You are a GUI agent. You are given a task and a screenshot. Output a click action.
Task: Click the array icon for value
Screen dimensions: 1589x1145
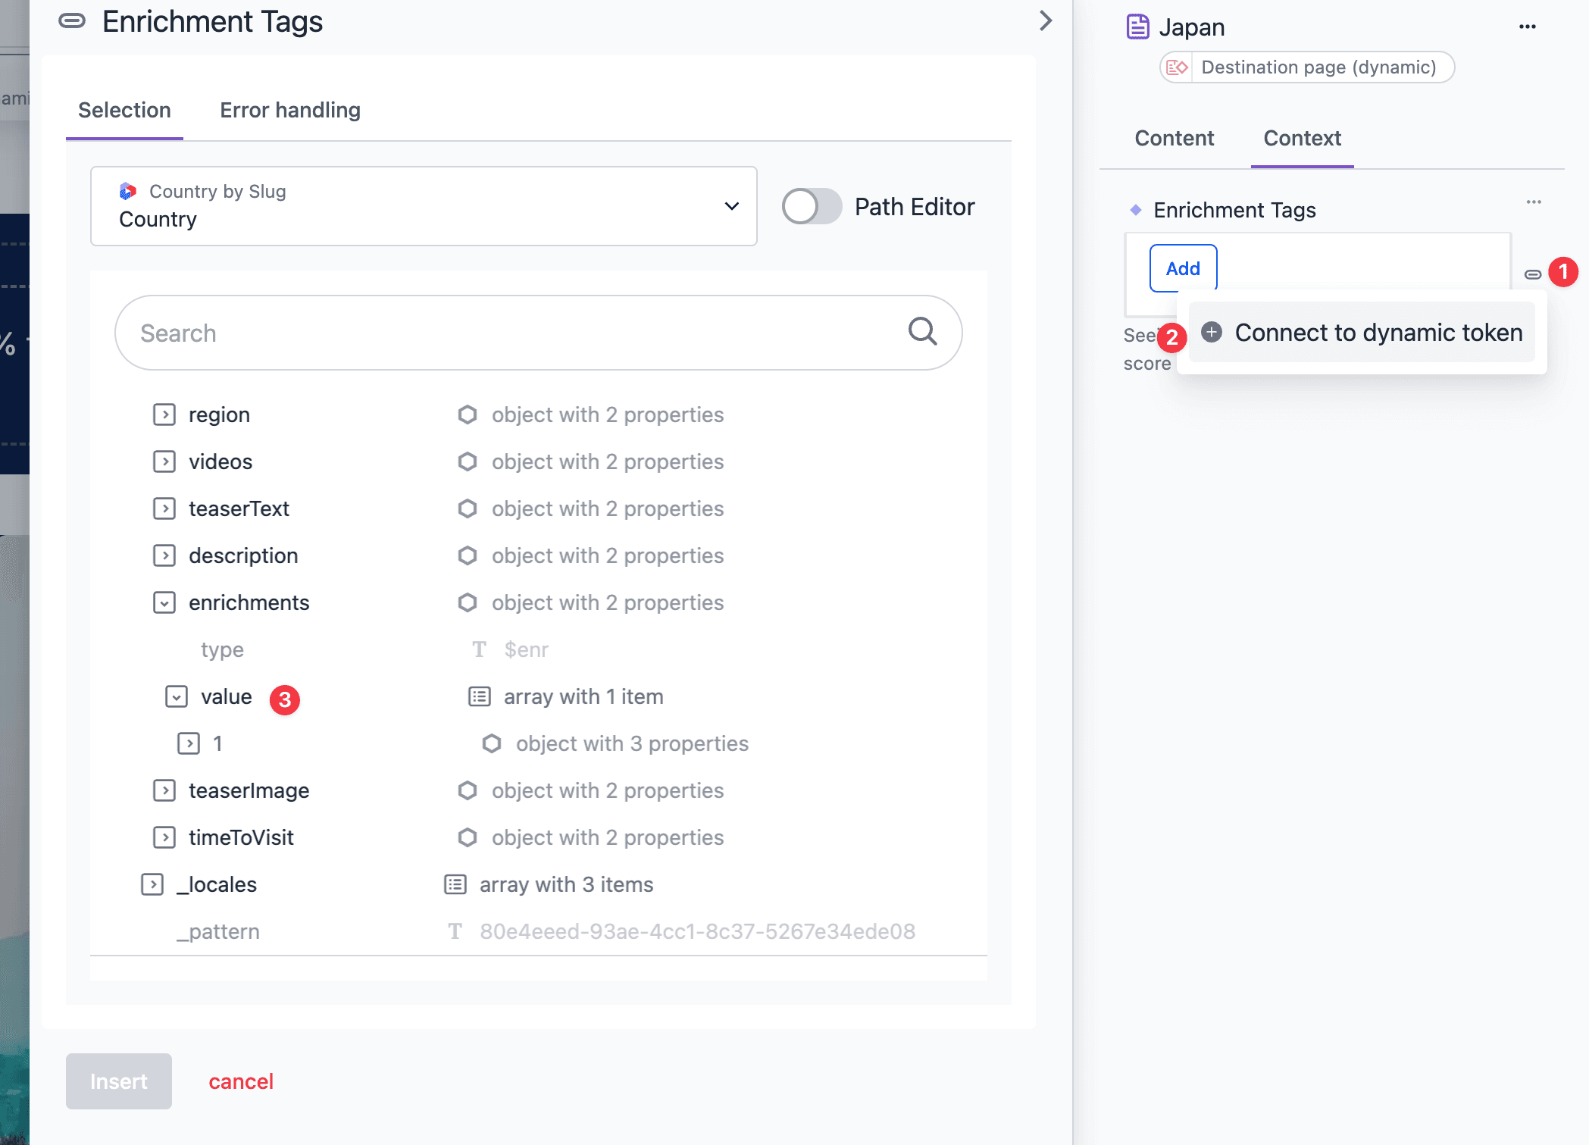pyautogui.click(x=480, y=696)
